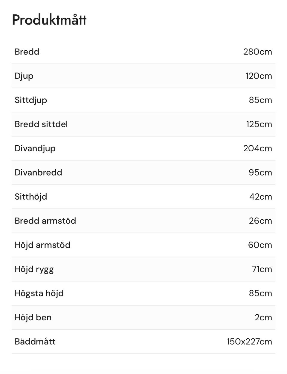
Task: Select the Bredd row label
Action: (27, 52)
